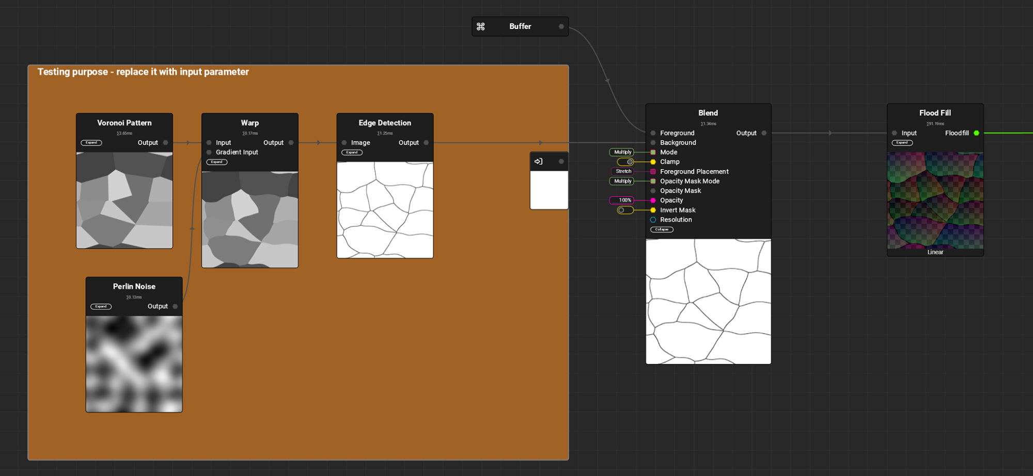Open the Opacity Mask Mode Multiply dropdown
This screenshot has width=1033, height=476.
click(x=622, y=181)
